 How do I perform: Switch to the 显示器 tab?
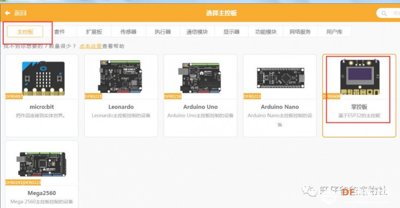point(231,31)
